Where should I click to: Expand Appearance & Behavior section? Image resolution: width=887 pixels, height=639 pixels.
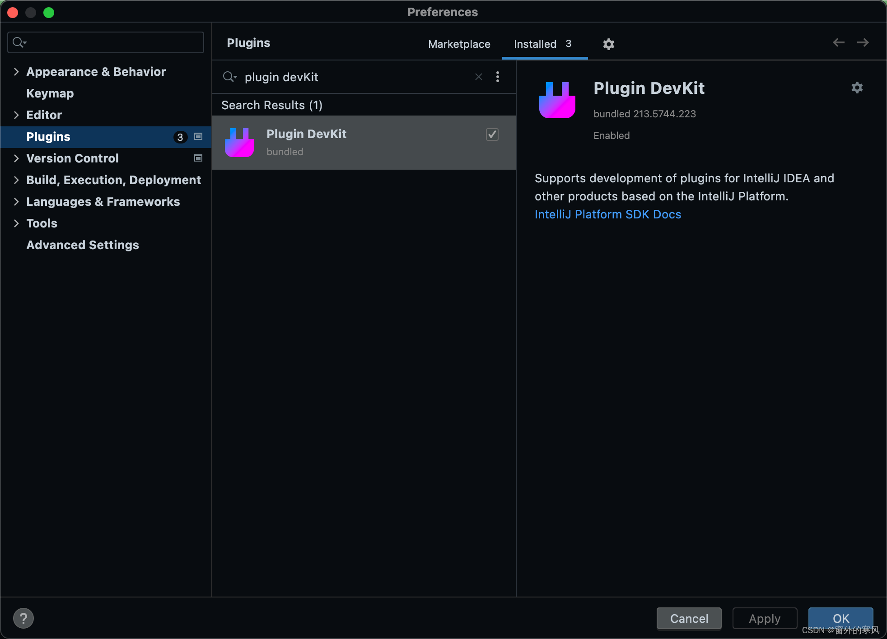click(x=16, y=71)
